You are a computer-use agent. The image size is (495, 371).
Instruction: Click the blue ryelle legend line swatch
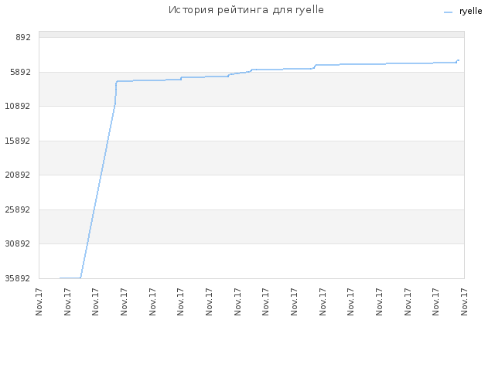click(448, 12)
